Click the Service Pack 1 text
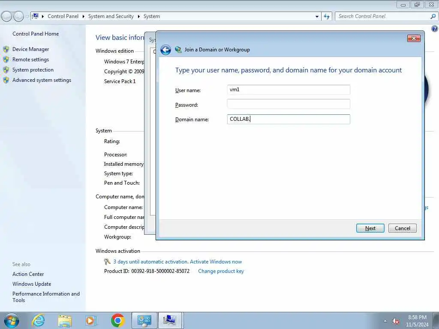The height and width of the screenshot is (329, 439). click(x=120, y=81)
